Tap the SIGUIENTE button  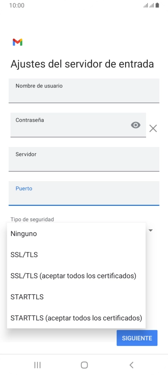(x=137, y=338)
